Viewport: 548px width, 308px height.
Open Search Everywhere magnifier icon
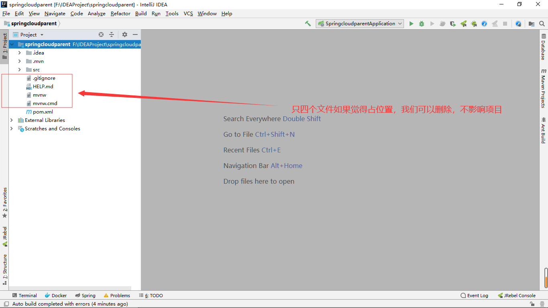pyautogui.click(x=542, y=24)
